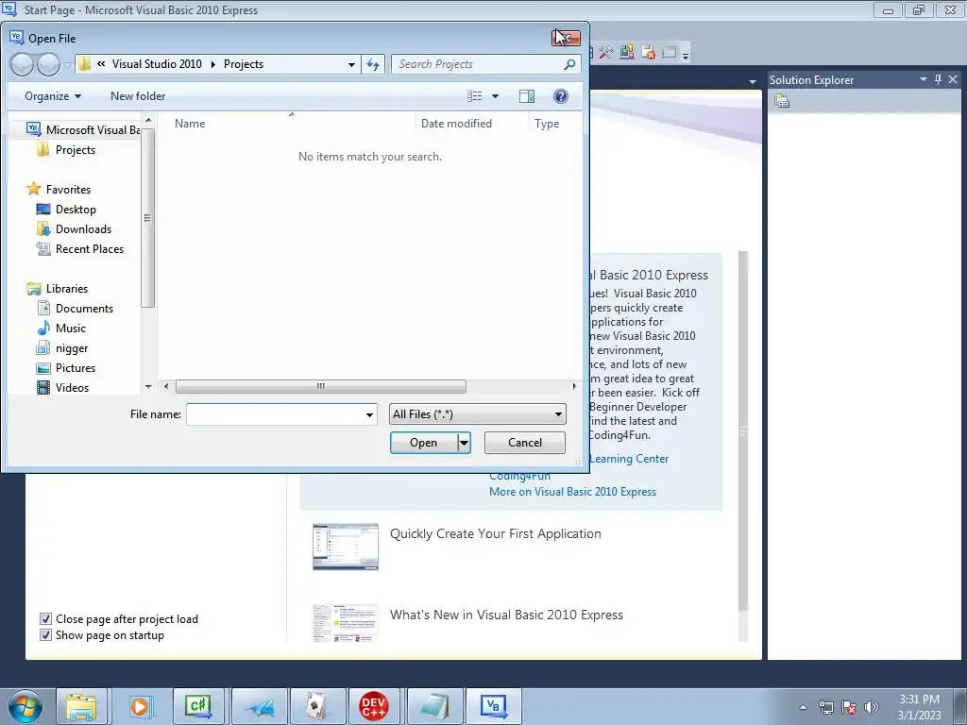Click the Error List toolbar icon
967x725 pixels.
pos(648,53)
